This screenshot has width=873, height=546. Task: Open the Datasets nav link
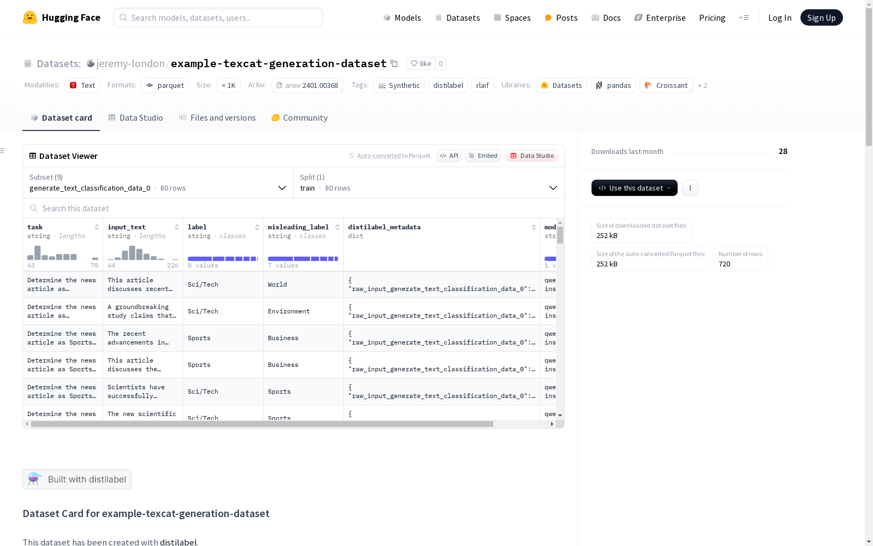[x=457, y=17]
